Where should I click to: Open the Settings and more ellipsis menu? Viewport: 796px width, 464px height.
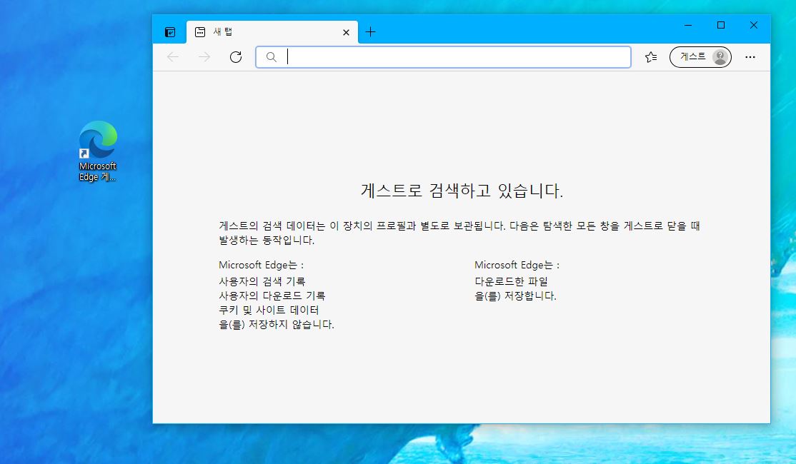coord(750,57)
